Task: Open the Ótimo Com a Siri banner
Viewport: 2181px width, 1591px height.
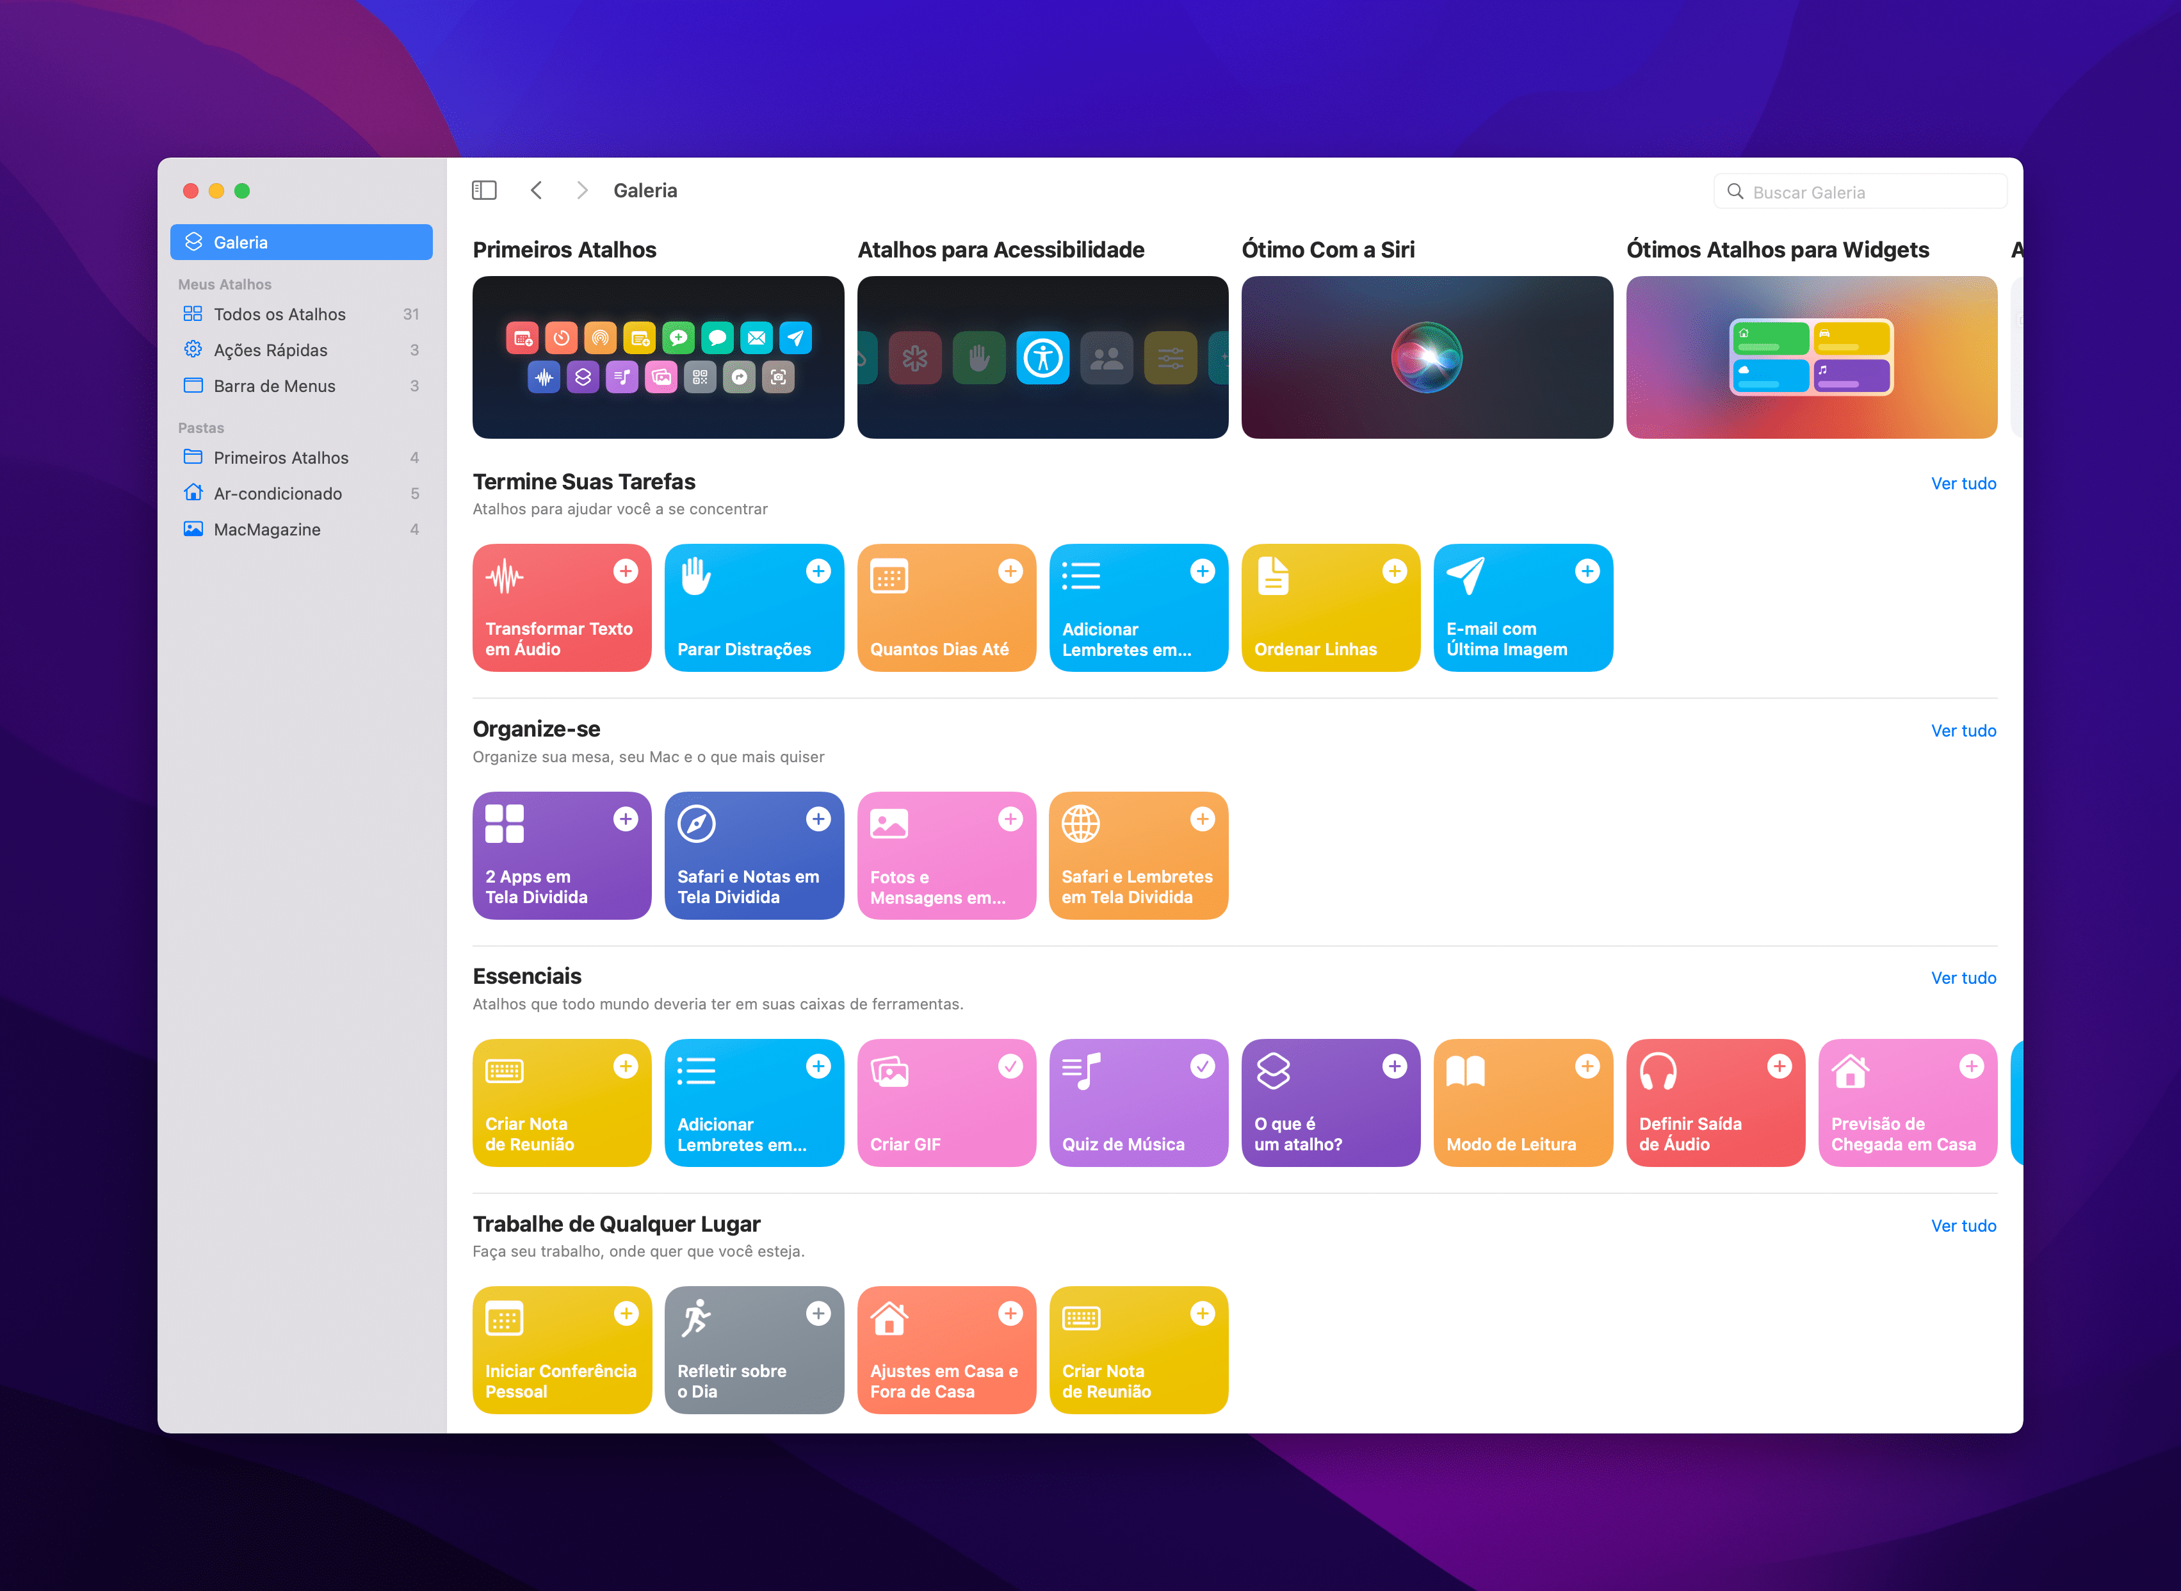Action: [1427, 357]
